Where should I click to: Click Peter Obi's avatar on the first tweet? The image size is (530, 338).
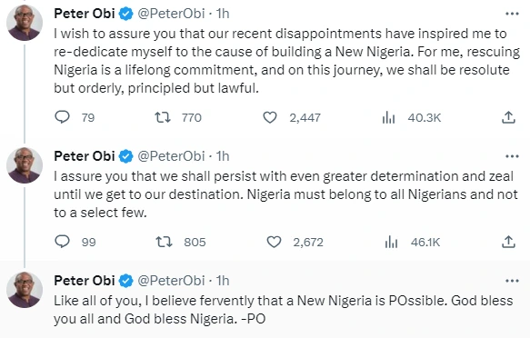(x=25, y=23)
